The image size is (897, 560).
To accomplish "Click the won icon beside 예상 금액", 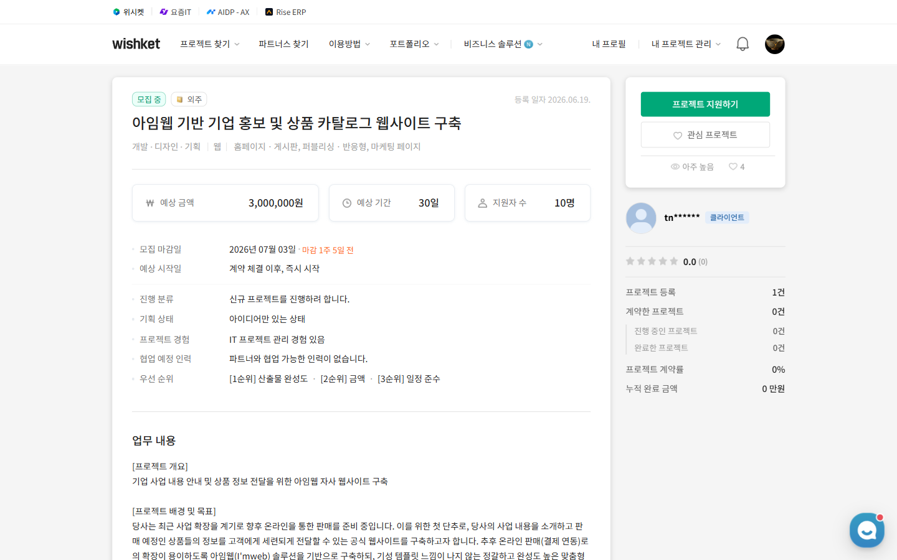I will (x=149, y=203).
